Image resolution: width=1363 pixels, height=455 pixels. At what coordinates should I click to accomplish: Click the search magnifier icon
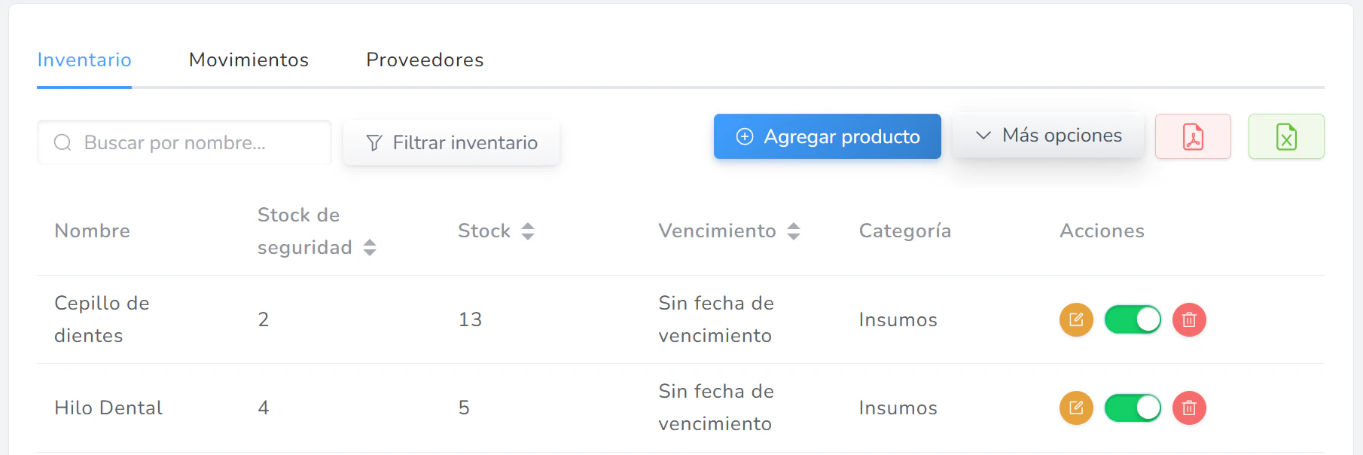(x=63, y=142)
